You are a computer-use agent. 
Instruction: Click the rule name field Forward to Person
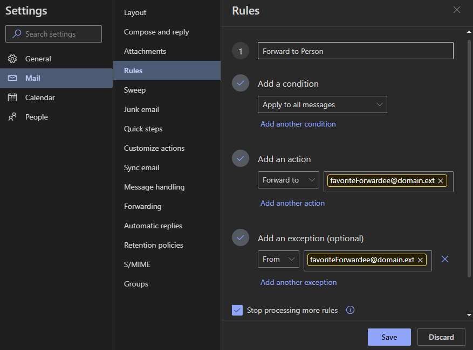coord(355,51)
